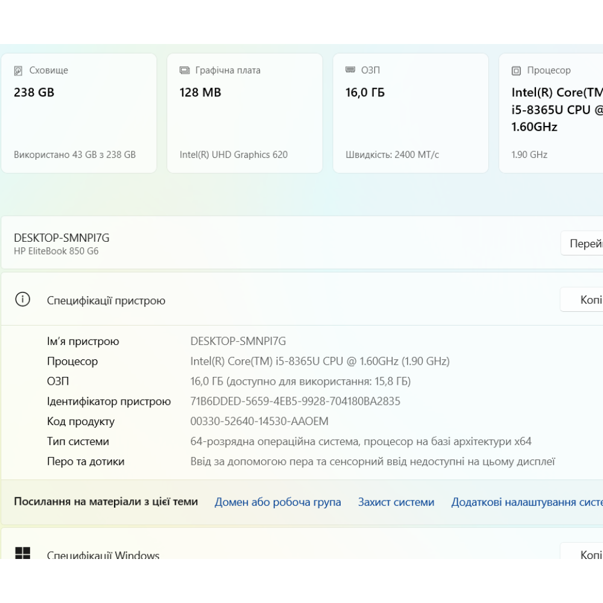Click the storage disk icon beside Сховище
This screenshot has height=603, width=603.
click(18, 71)
